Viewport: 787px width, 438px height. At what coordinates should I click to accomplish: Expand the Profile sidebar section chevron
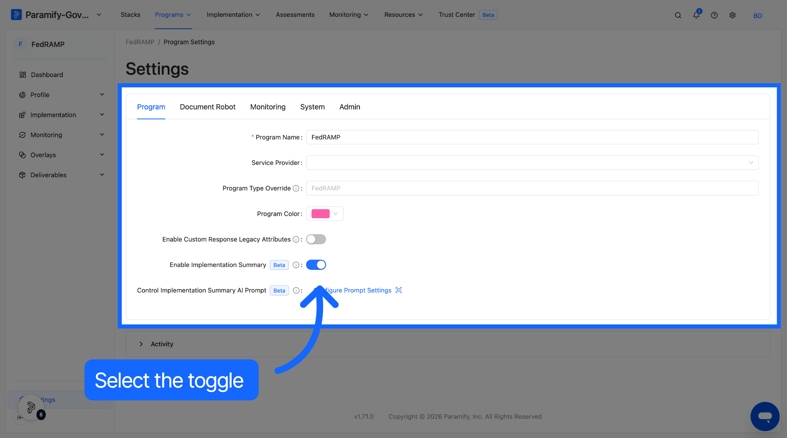click(102, 95)
